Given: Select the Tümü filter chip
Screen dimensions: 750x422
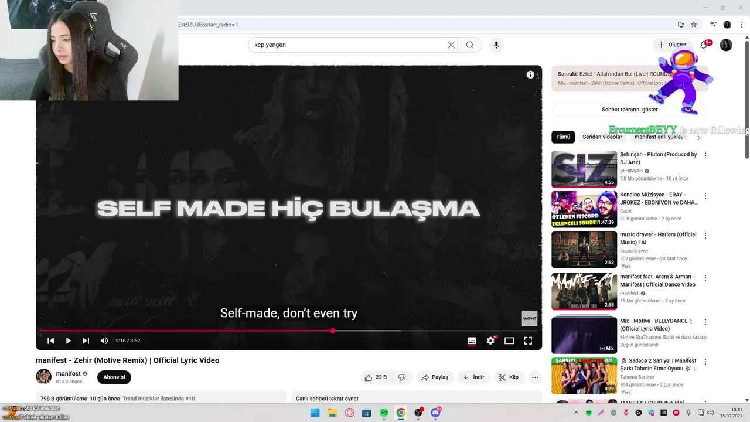Looking at the screenshot, I should coord(563,137).
